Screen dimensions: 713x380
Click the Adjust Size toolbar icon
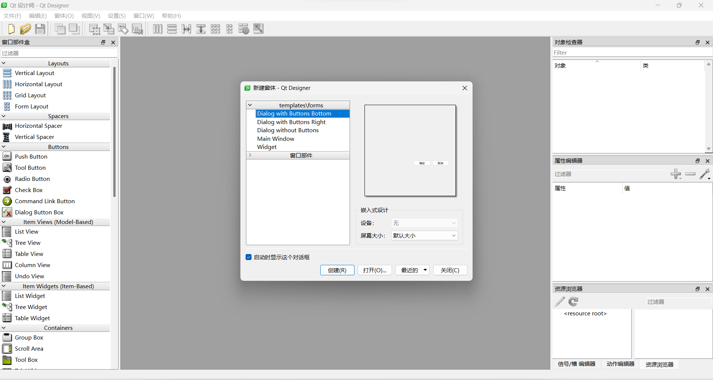[x=258, y=29]
